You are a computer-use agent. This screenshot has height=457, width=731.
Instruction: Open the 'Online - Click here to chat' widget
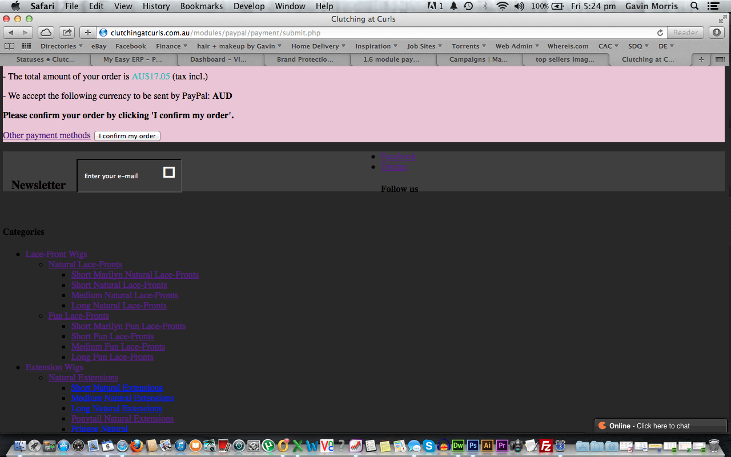(x=660, y=426)
